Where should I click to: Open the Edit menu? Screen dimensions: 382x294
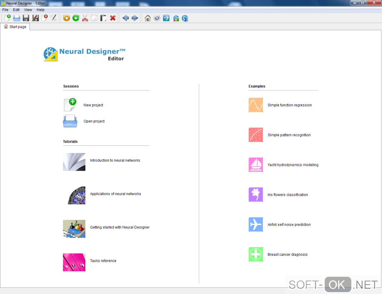pos(16,10)
